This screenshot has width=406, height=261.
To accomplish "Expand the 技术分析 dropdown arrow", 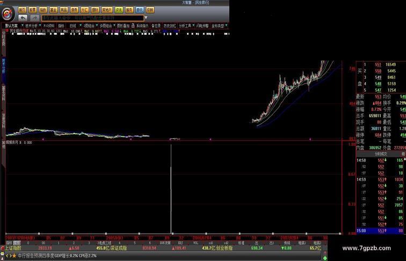I will coord(40,25).
